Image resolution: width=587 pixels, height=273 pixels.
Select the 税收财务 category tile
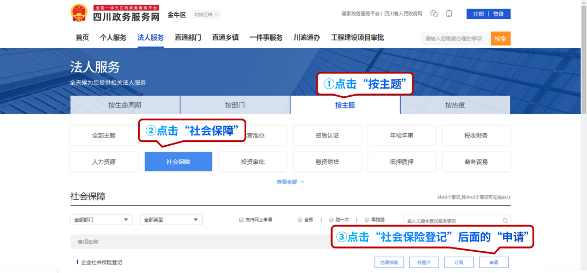tap(476, 135)
